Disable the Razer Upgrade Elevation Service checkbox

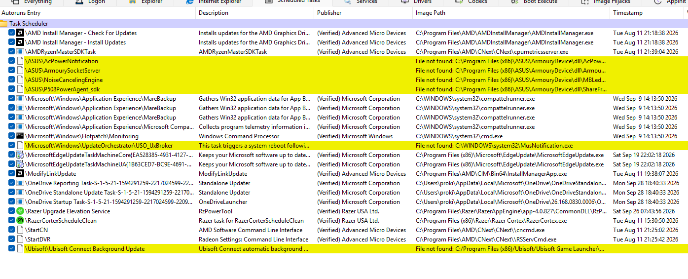(x=12, y=211)
